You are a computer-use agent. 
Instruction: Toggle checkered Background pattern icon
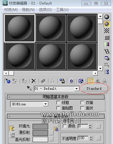(107, 31)
